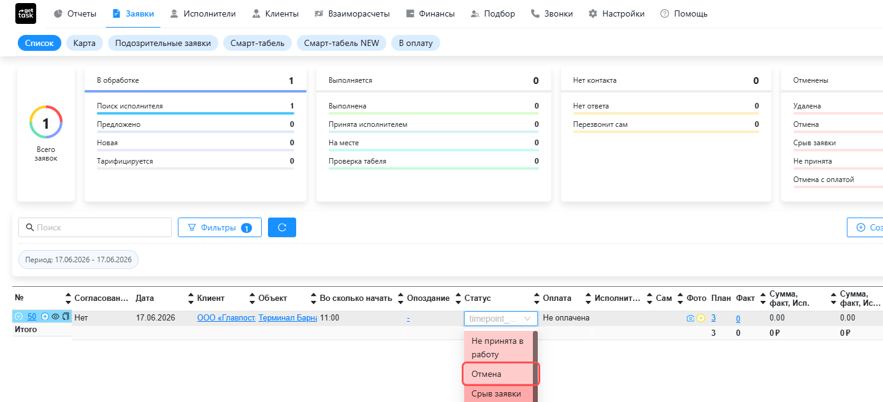
Task: Switch to Подозрительные заявки tab
Action: (163, 43)
